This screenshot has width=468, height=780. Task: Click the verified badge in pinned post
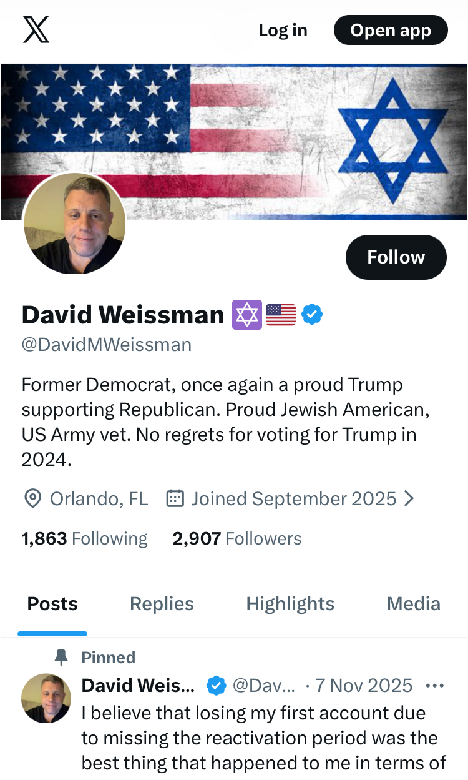pyautogui.click(x=216, y=686)
